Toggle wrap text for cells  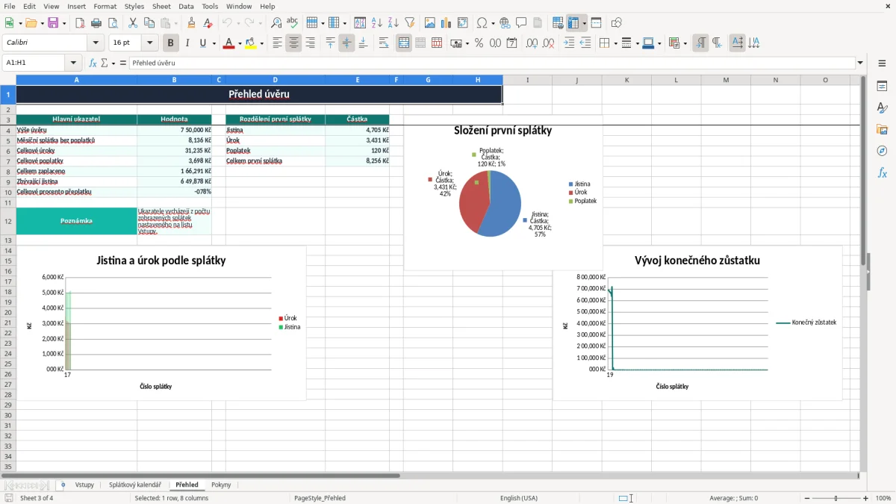pyautogui.click(x=384, y=43)
